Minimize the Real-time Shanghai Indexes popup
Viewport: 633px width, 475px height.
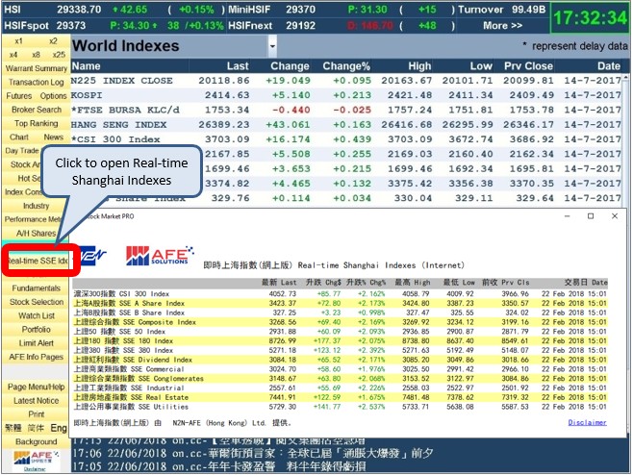(567, 216)
